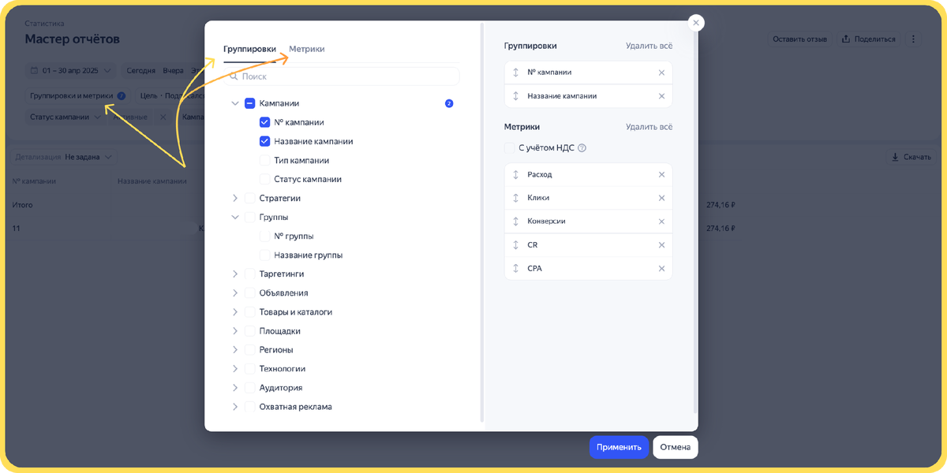
Task: Expand the Охватная реклама section
Action: pos(235,407)
